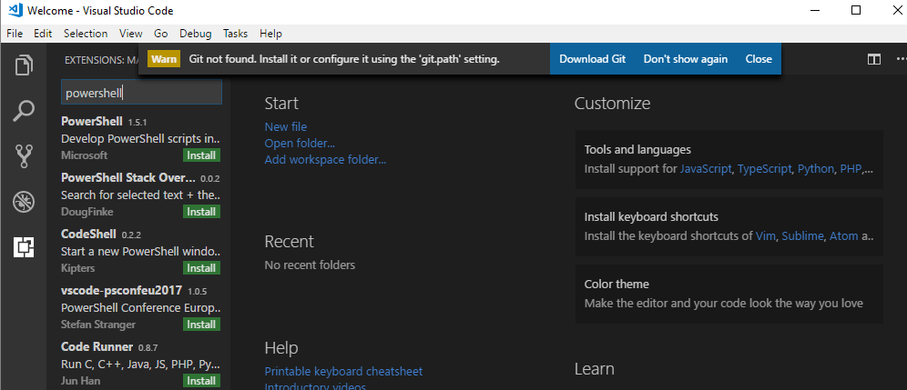907x390 pixels.
Task: Click the PHP language link
Action: (851, 169)
